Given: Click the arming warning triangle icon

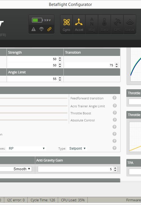Looking at the screenshot, I should click(x=34, y=29).
